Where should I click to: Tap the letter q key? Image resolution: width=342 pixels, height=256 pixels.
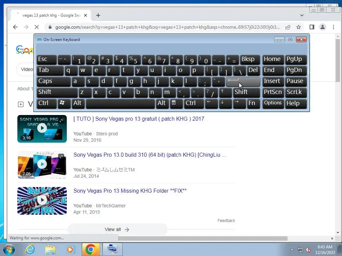(71, 71)
